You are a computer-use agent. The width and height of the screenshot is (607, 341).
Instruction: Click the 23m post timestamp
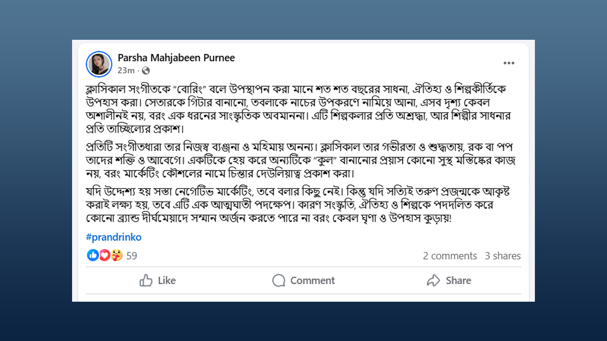tap(126, 71)
